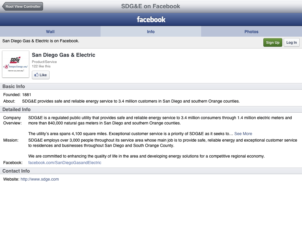The height and width of the screenshot is (227, 302).
Task: Click the 'Founded: 1881' line
Action: tap(17, 95)
